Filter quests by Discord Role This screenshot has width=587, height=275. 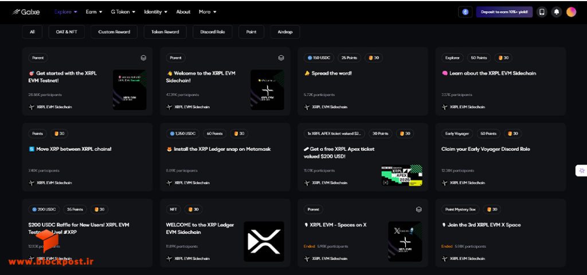click(x=213, y=32)
